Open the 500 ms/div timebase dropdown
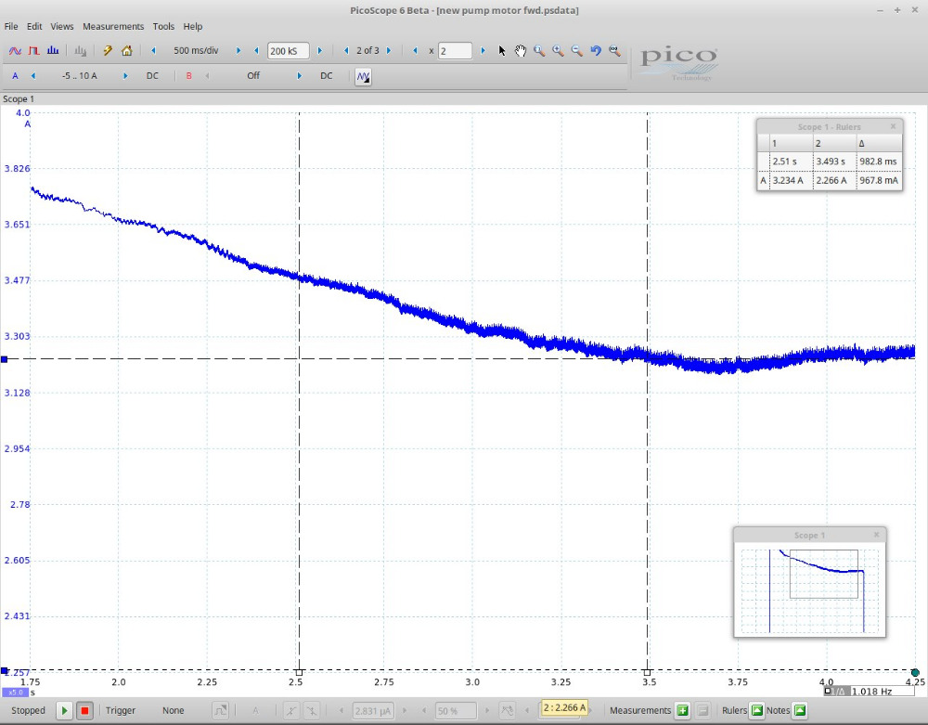Image resolution: width=928 pixels, height=725 pixels. pos(196,51)
